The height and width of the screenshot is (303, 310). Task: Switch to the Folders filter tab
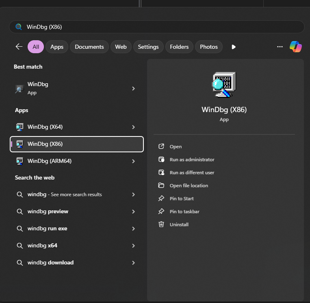point(179,47)
